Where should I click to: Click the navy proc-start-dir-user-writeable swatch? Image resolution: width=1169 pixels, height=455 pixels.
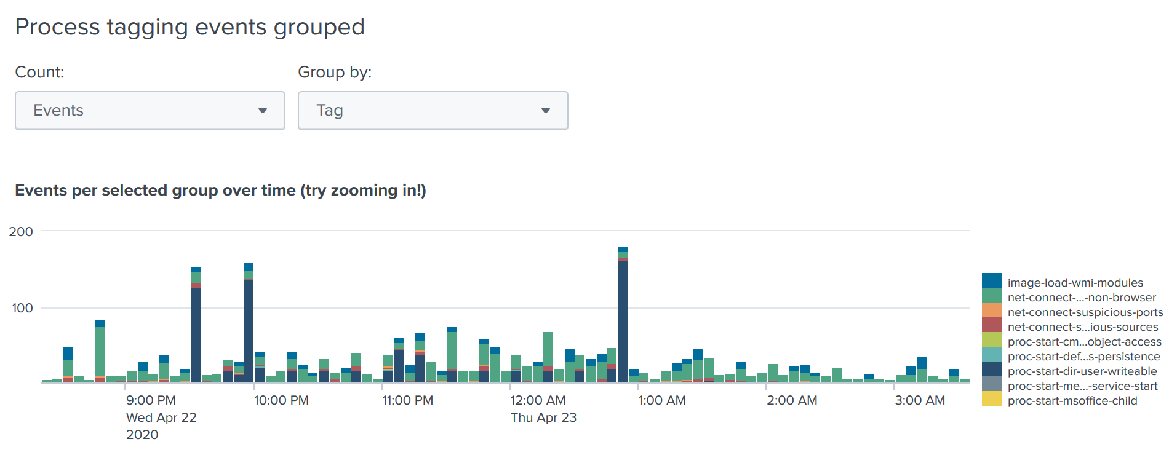(991, 370)
